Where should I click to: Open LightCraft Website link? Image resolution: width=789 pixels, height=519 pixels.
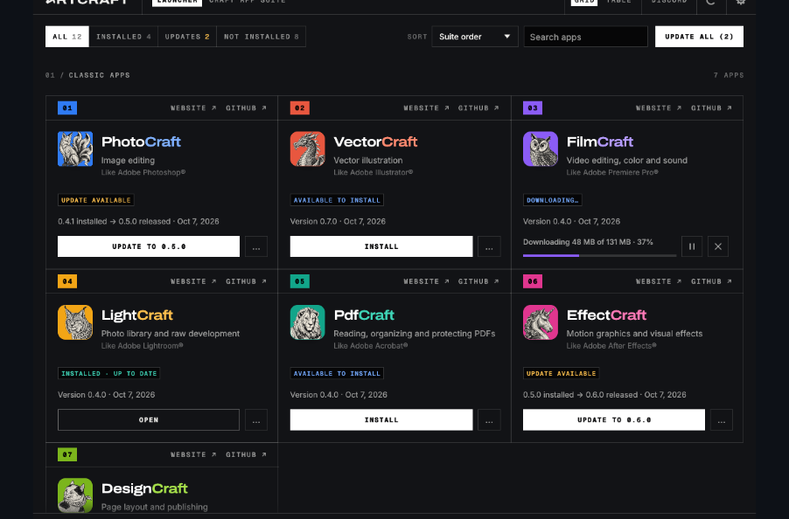pos(193,281)
